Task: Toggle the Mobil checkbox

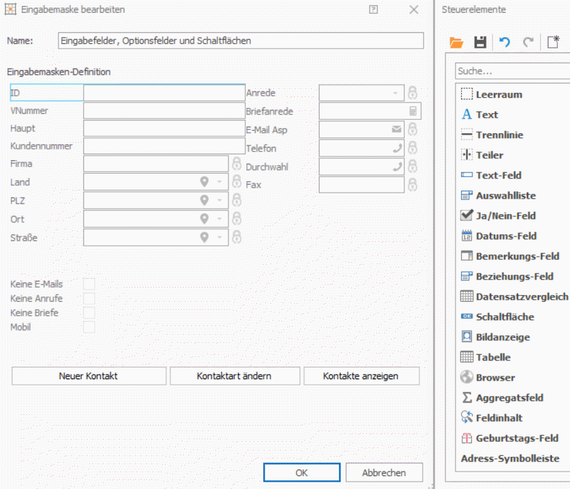Action: click(x=89, y=327)
